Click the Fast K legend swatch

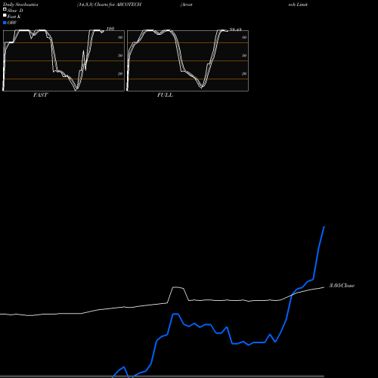tap(5, 16)
